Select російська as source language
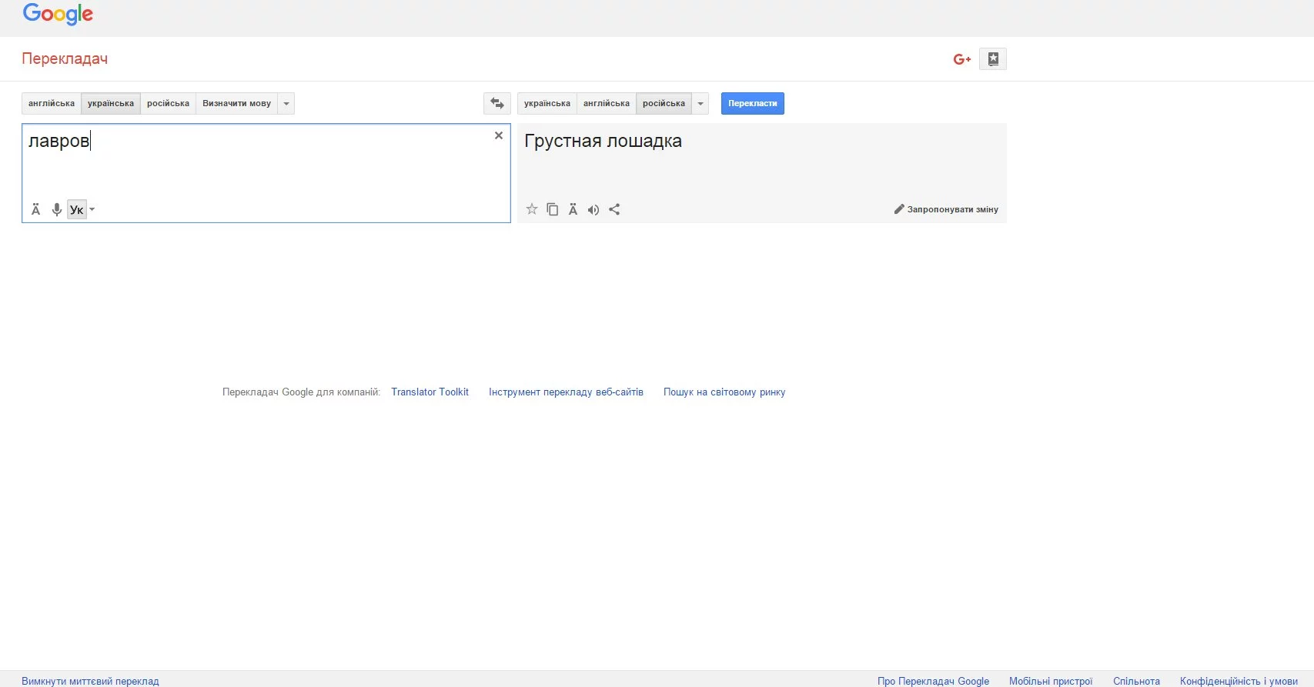 tap(168, 103)
